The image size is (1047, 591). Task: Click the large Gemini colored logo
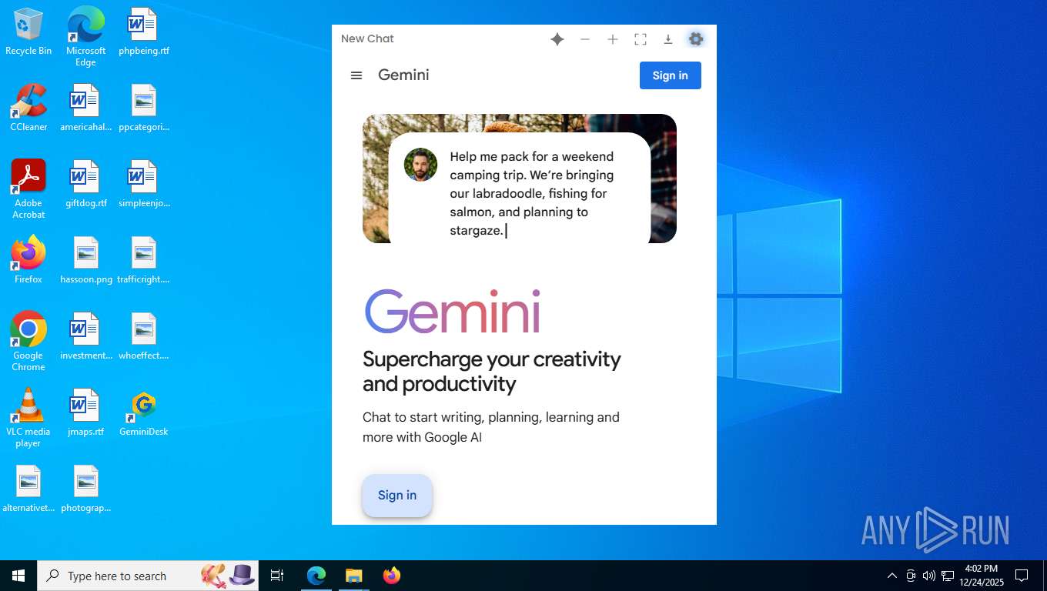point(453,311)
